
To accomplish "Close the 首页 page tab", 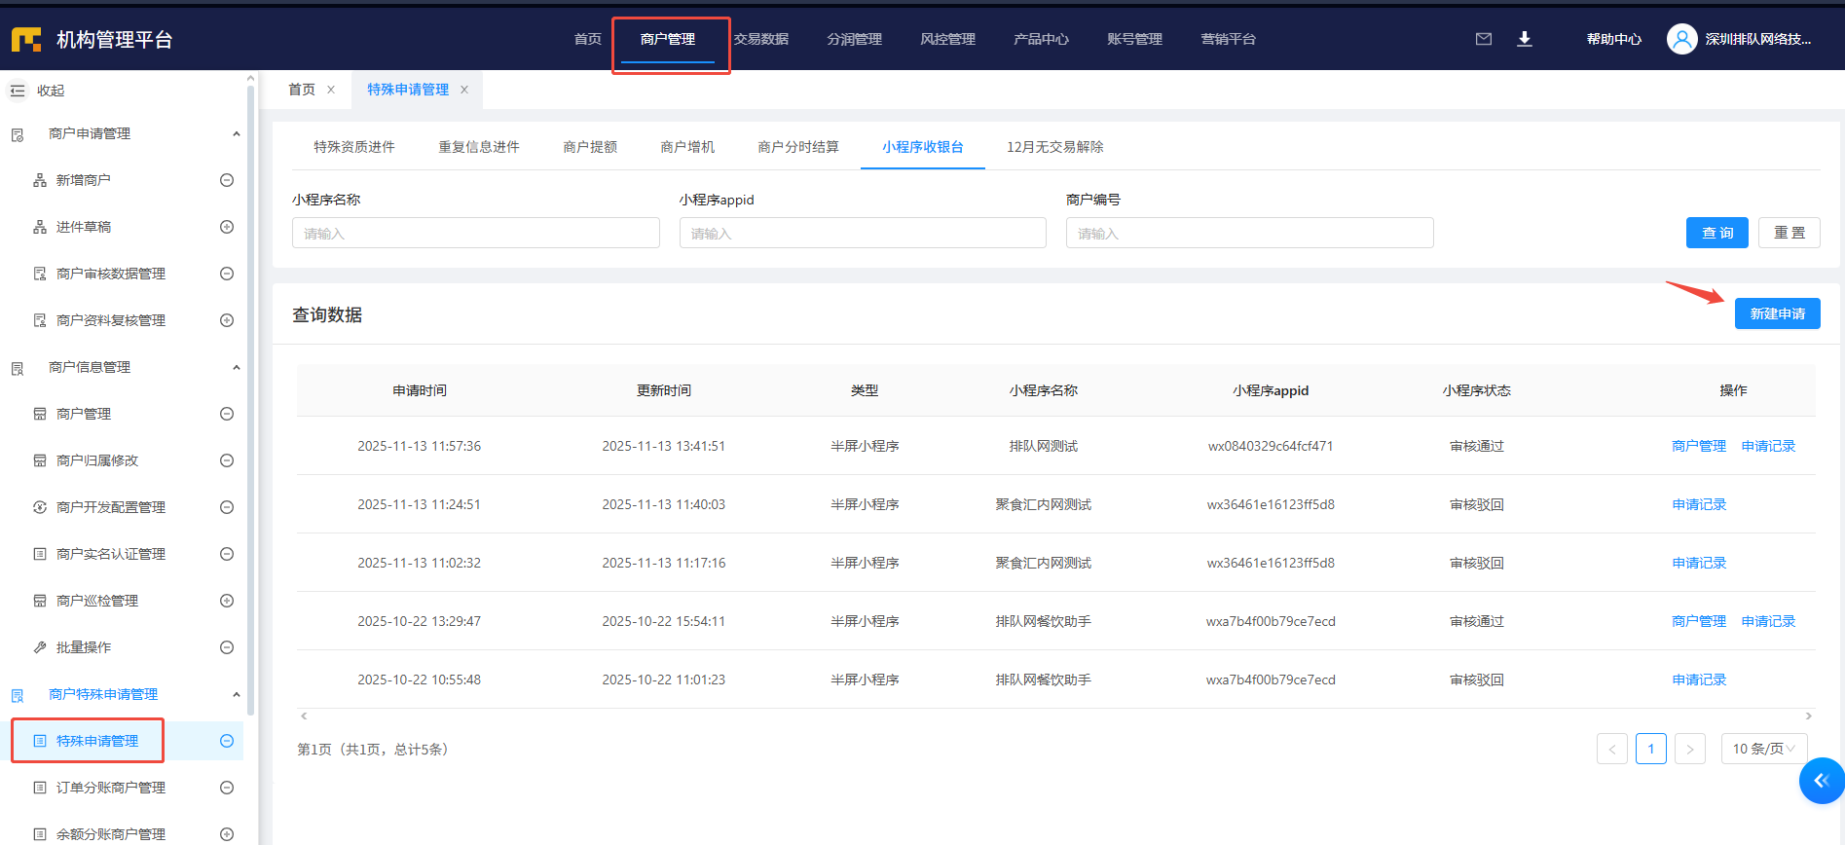I will pyautogui.click(x=331, y=90).
